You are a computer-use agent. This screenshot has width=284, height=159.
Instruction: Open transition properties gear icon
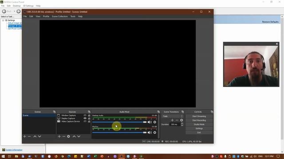click(181, 120)
